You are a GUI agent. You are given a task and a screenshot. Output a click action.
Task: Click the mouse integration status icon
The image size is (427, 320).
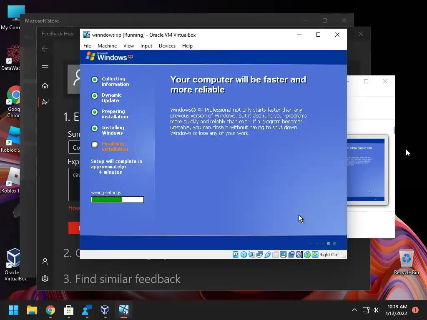pos(307,255)
